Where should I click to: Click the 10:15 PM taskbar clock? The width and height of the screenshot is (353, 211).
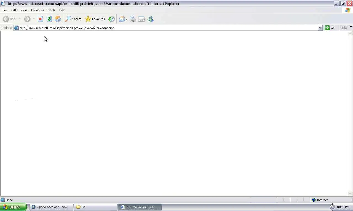pyautogui.click(x=343, y=207)
